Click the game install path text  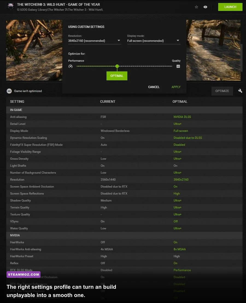point(60,10)
